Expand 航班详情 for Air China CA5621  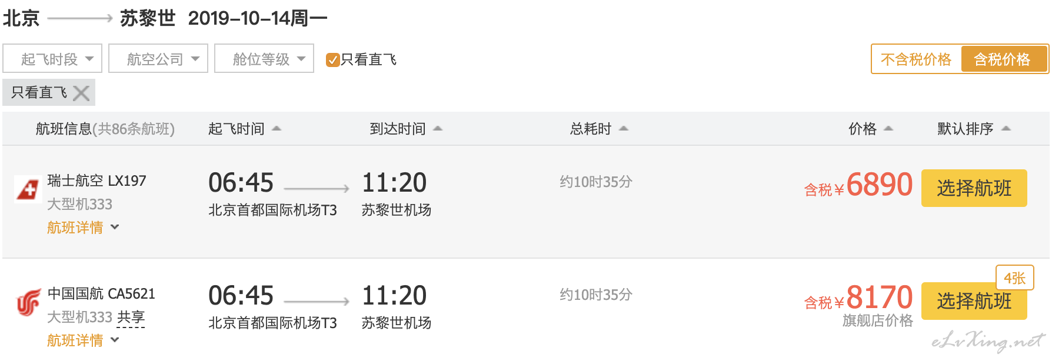[83, 340]
